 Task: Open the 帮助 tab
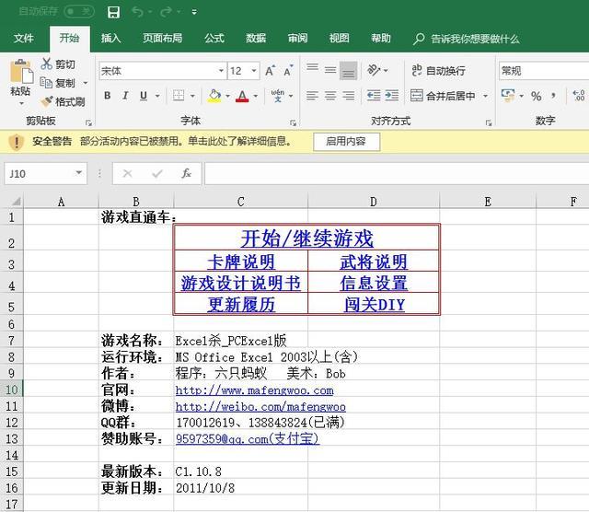[381, 38]
